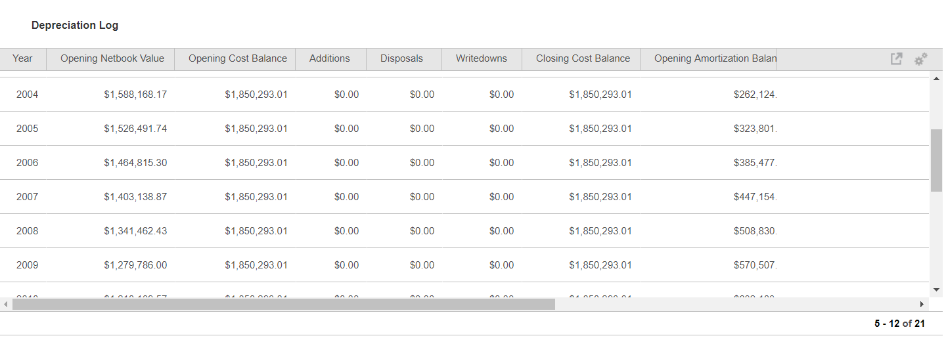Sort by Closing Cost Balance header
This screenshot has width=946, height=340.
point(583,58)
